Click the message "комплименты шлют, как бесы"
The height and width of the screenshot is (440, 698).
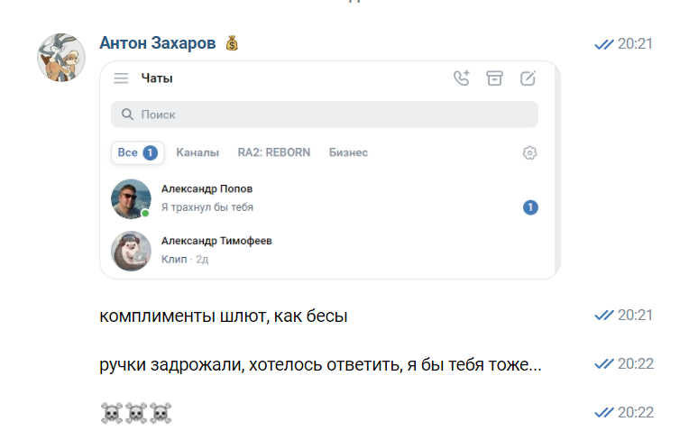click(x=224, y=316)
